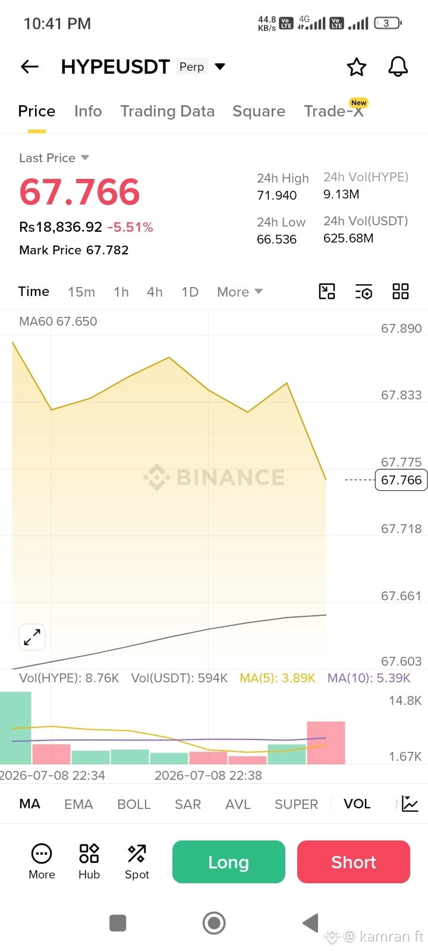Switch to the Spot market icon
The image size is (428, 951).
tap(137, 861)
